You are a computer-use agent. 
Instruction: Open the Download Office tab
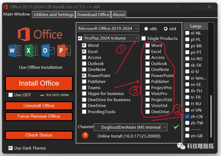93,14
